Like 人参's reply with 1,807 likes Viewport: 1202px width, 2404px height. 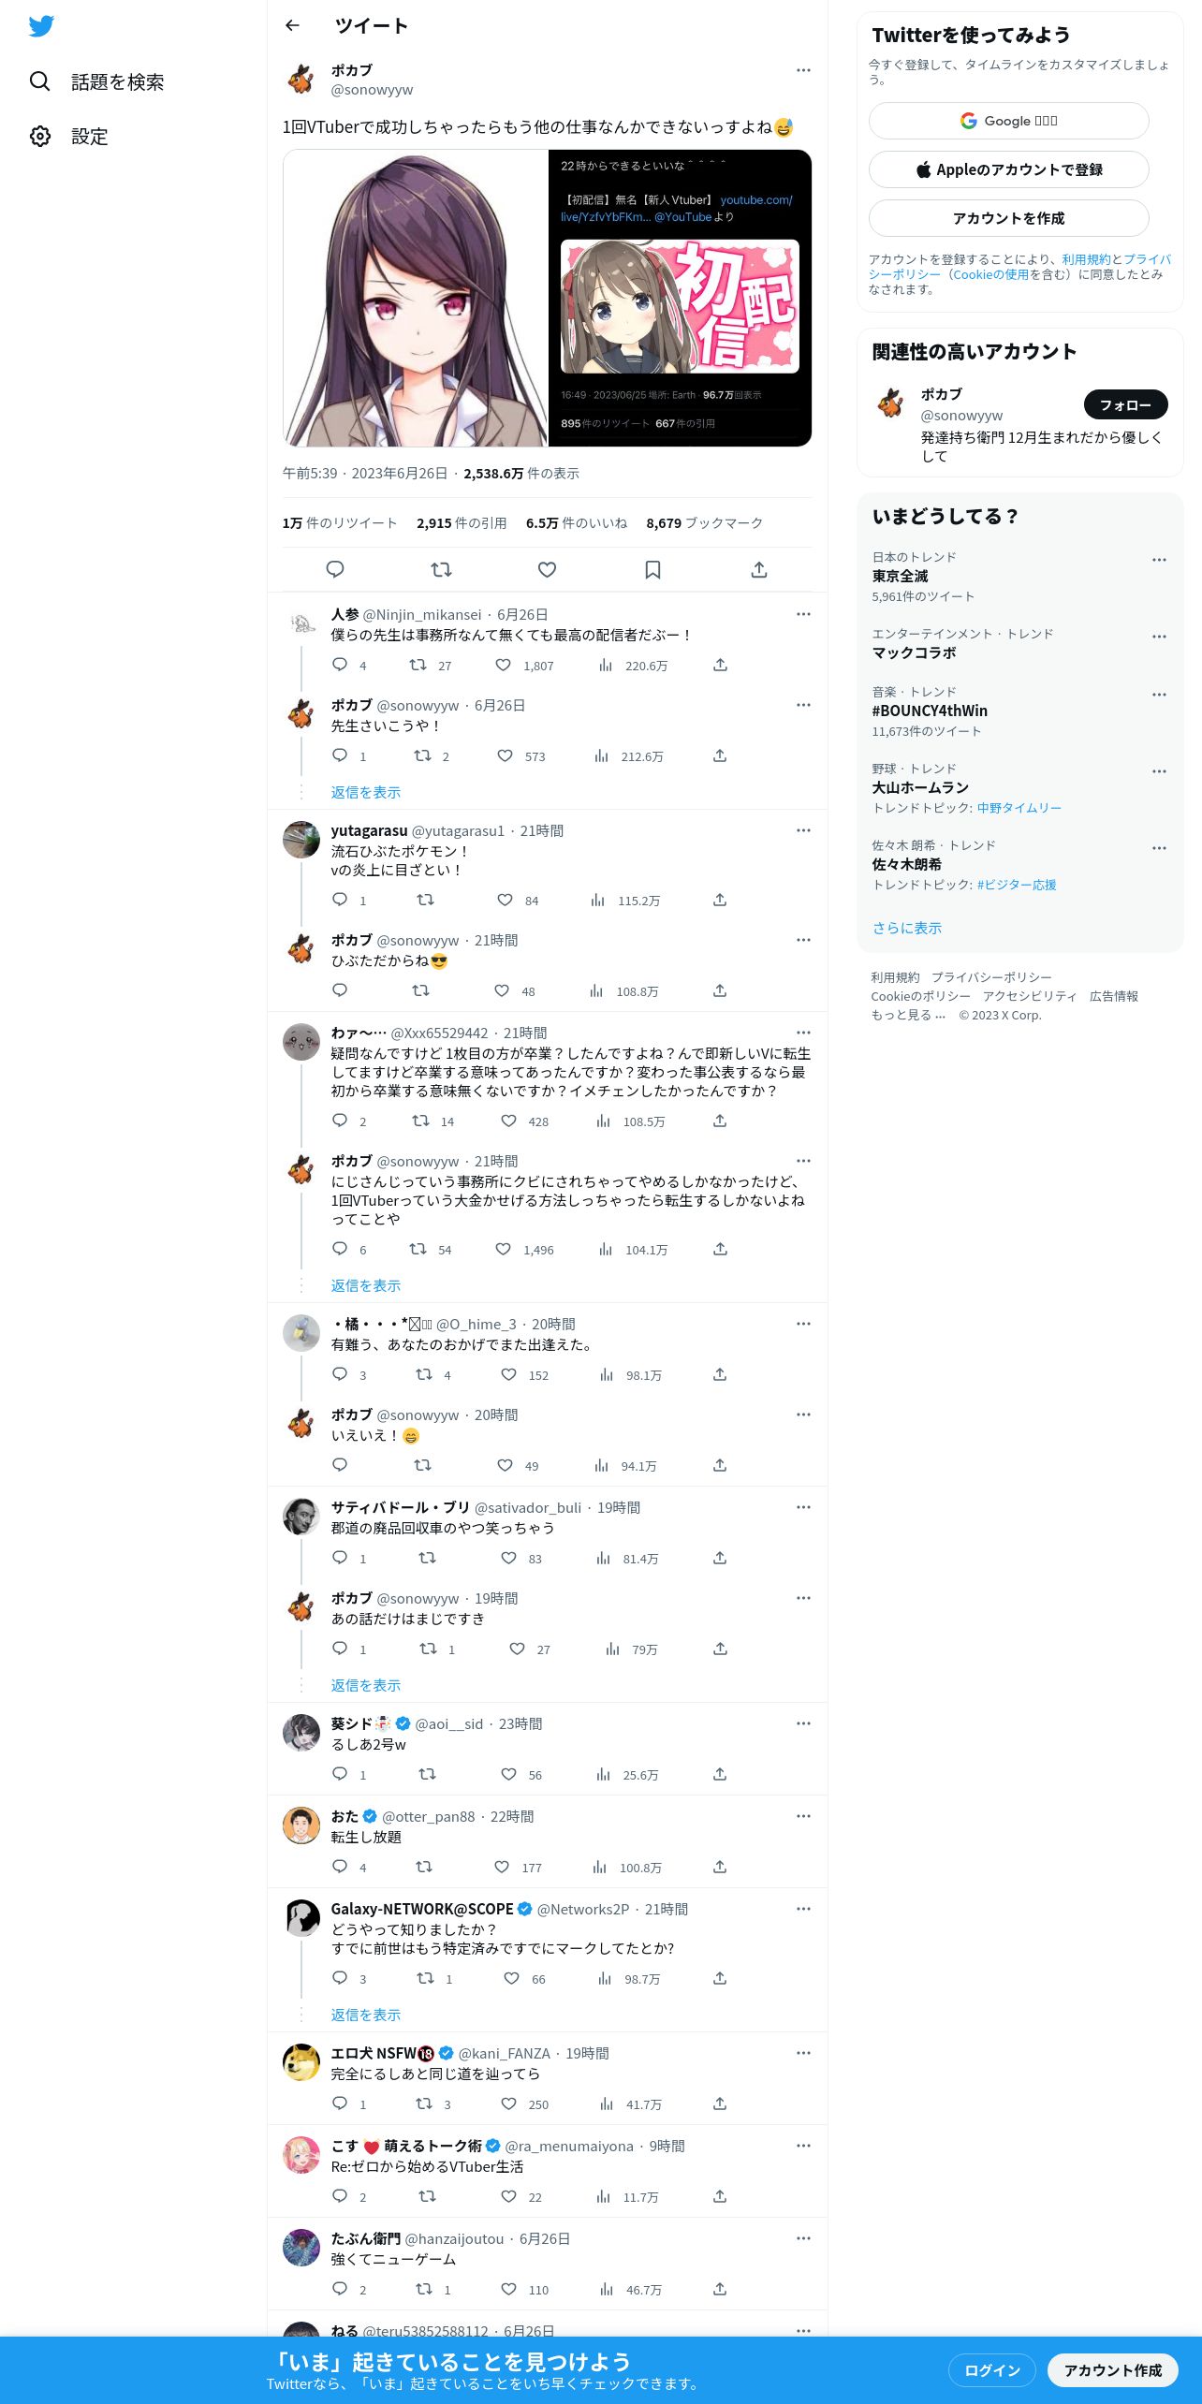tap(503, 665)
